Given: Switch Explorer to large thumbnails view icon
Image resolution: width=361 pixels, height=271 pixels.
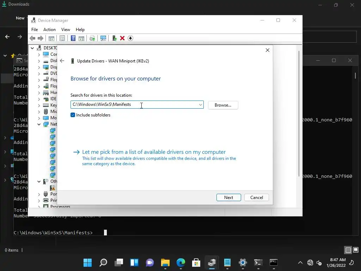Looking at the screenshot, I should click(356, 250).
